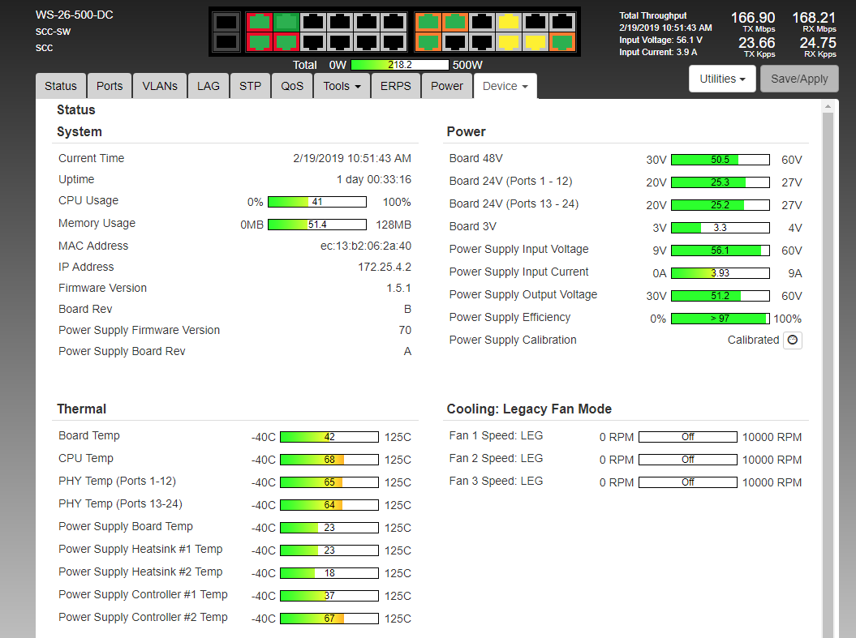Click the bottom SFP port icon
Screen dimensions: 856x638
[227, 41]
